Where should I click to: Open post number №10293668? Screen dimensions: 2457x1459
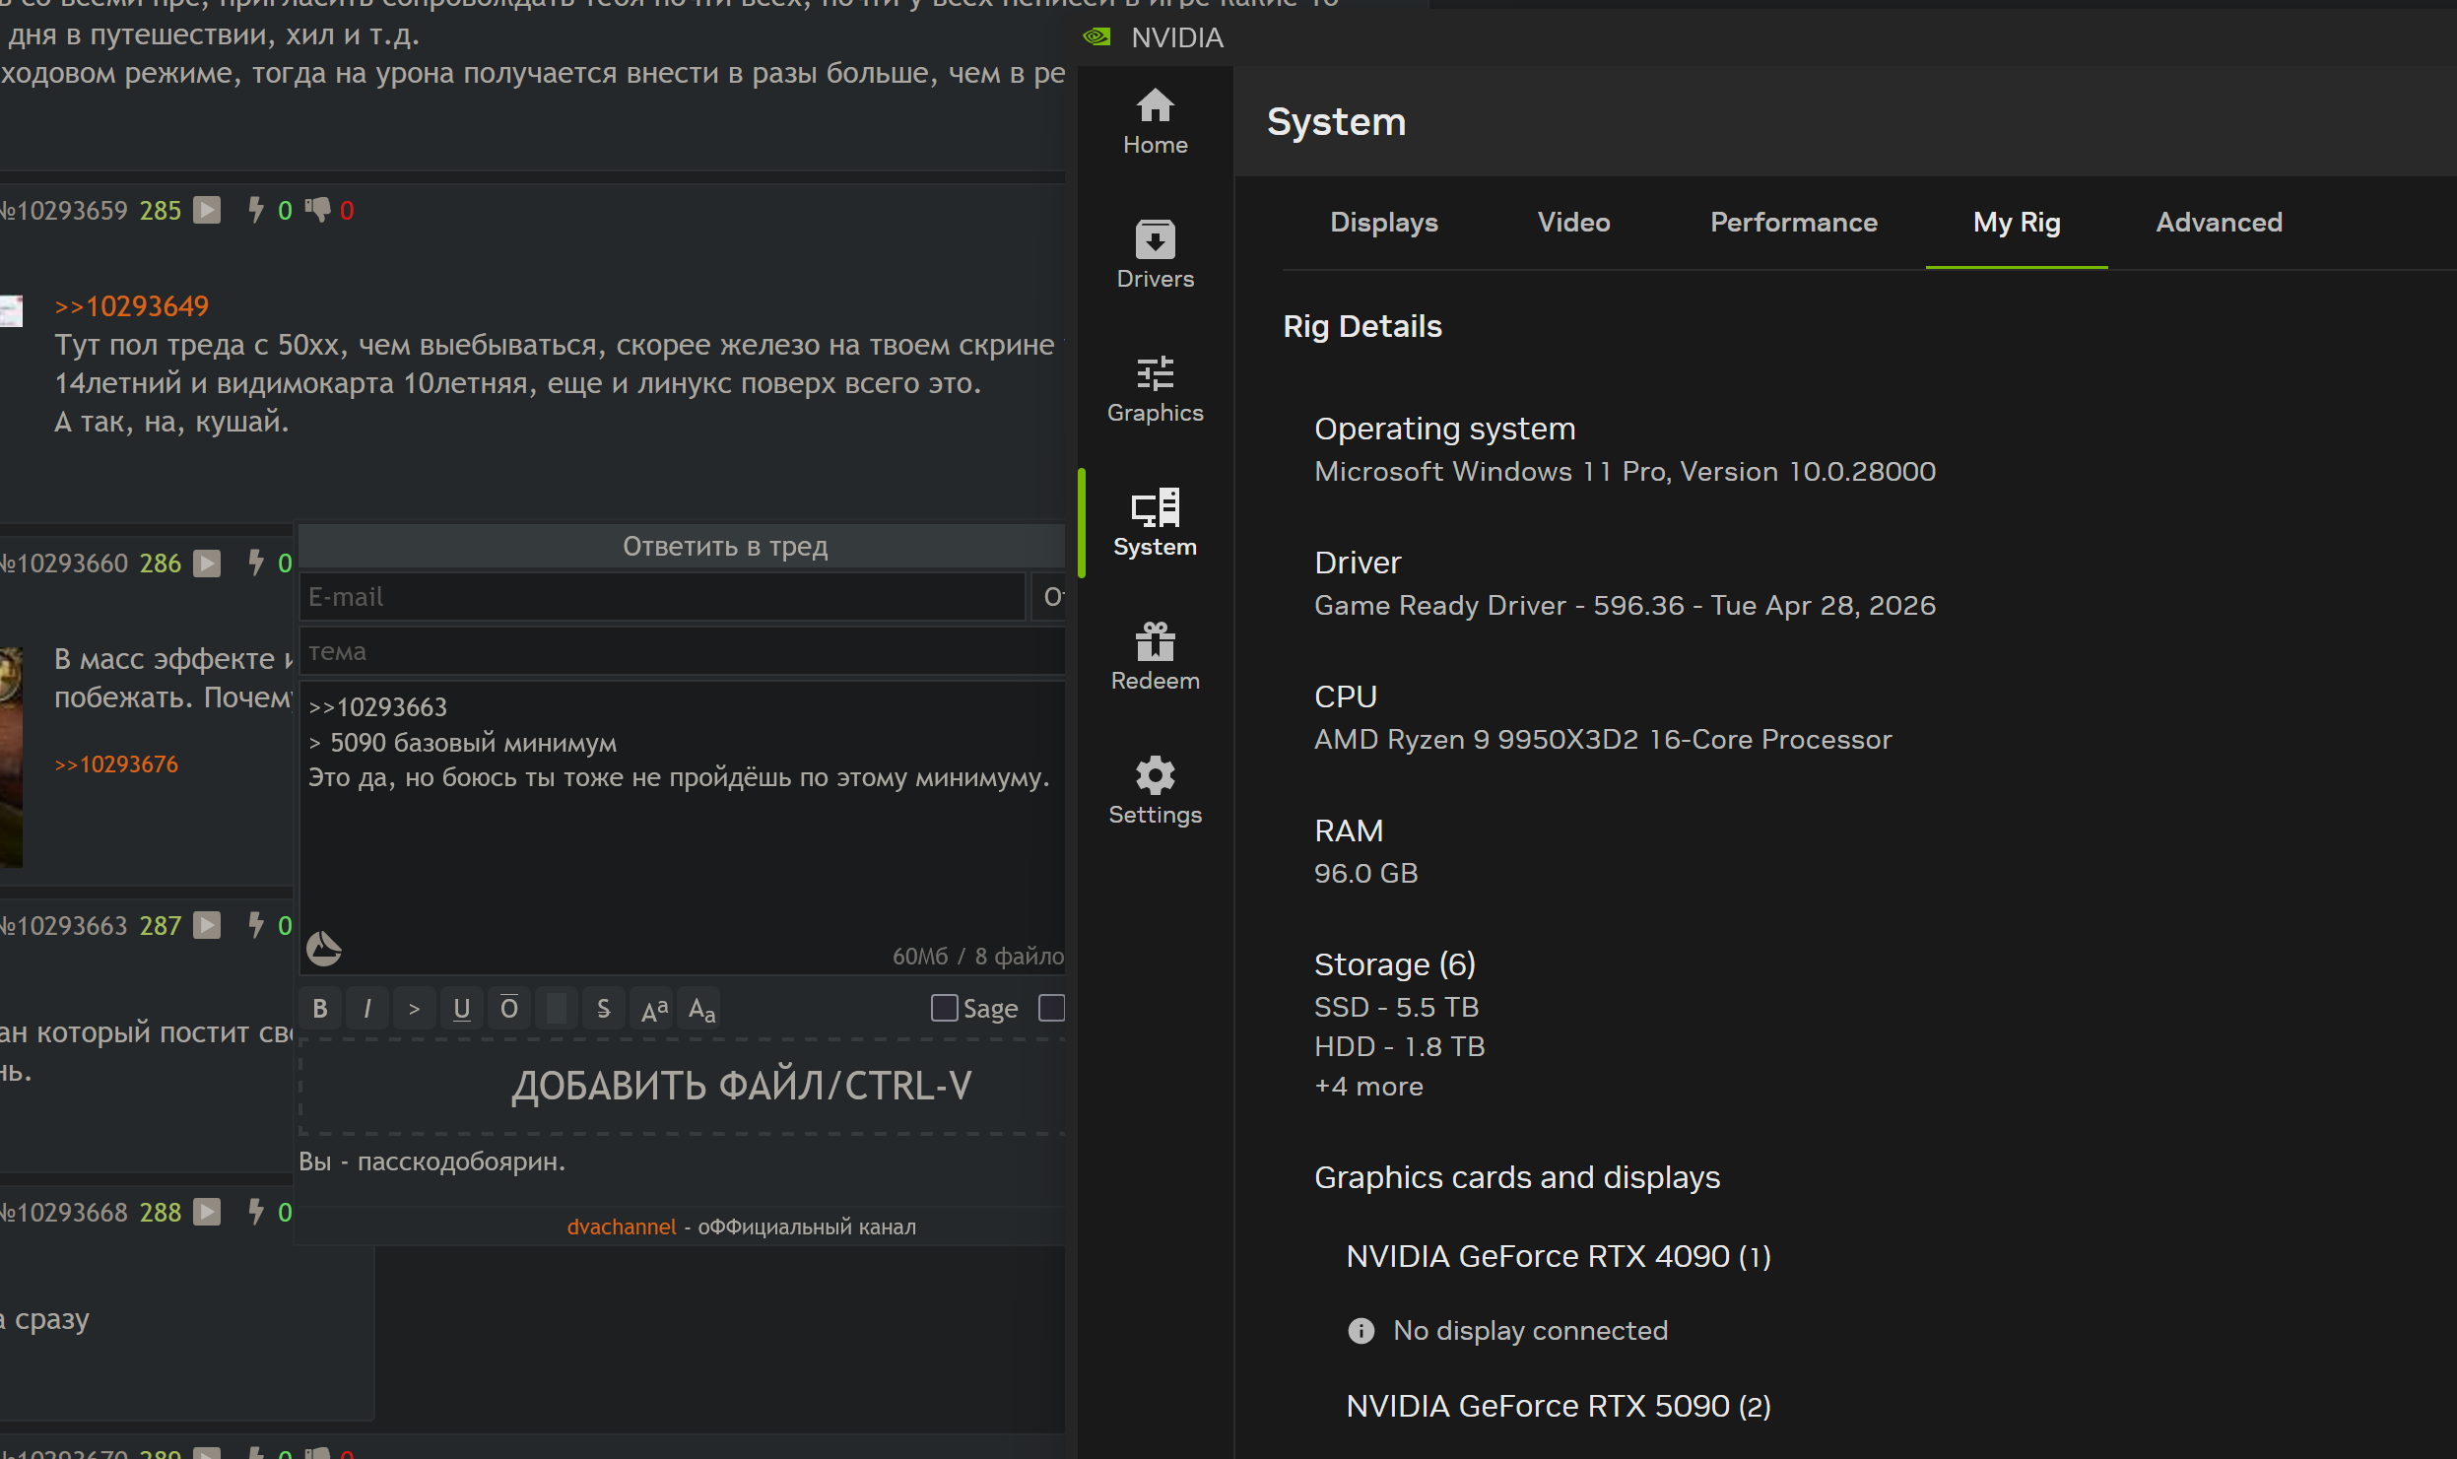tap(65, 1213)
